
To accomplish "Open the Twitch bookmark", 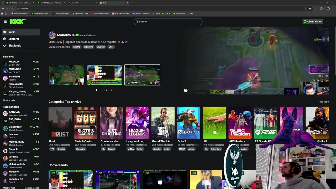I will 20,13.
